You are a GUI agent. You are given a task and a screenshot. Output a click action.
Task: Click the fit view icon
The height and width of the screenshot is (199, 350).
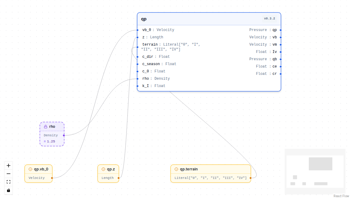tap(9, 182)
